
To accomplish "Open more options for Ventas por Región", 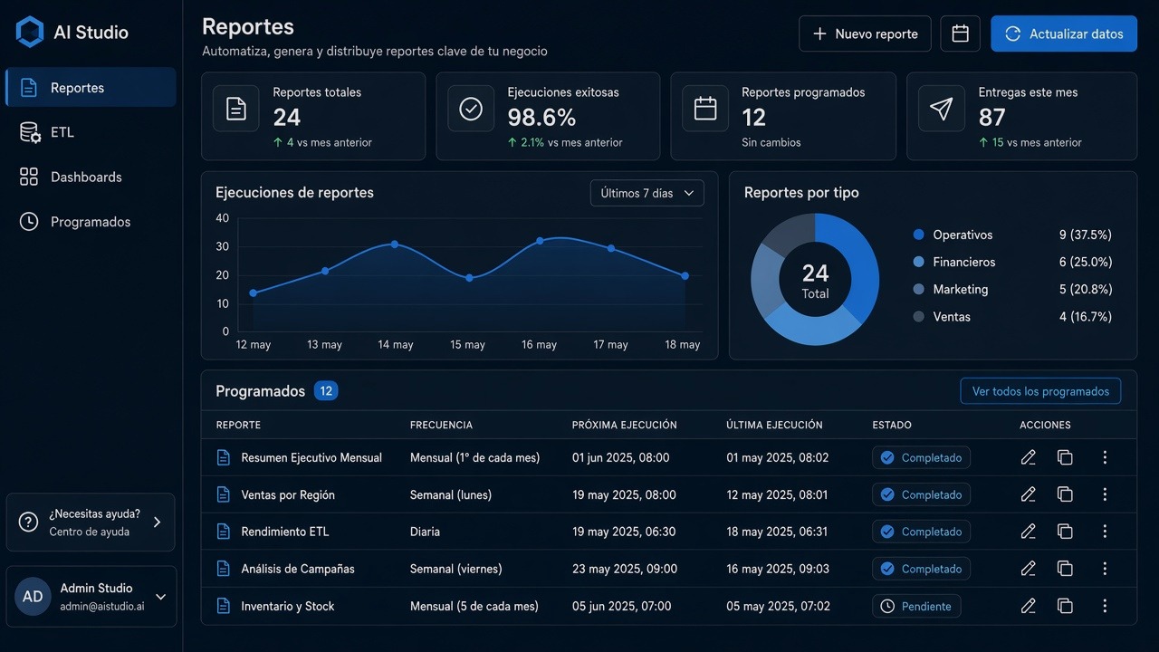I will 1105,494.
